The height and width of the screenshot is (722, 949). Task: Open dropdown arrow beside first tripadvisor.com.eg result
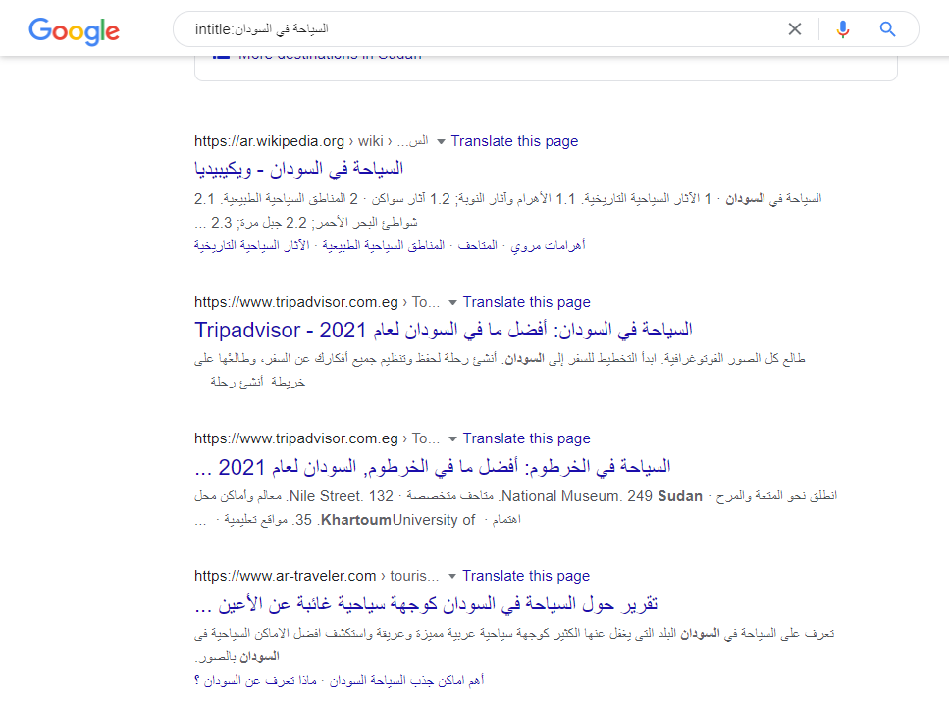click(x=452, y=302)
